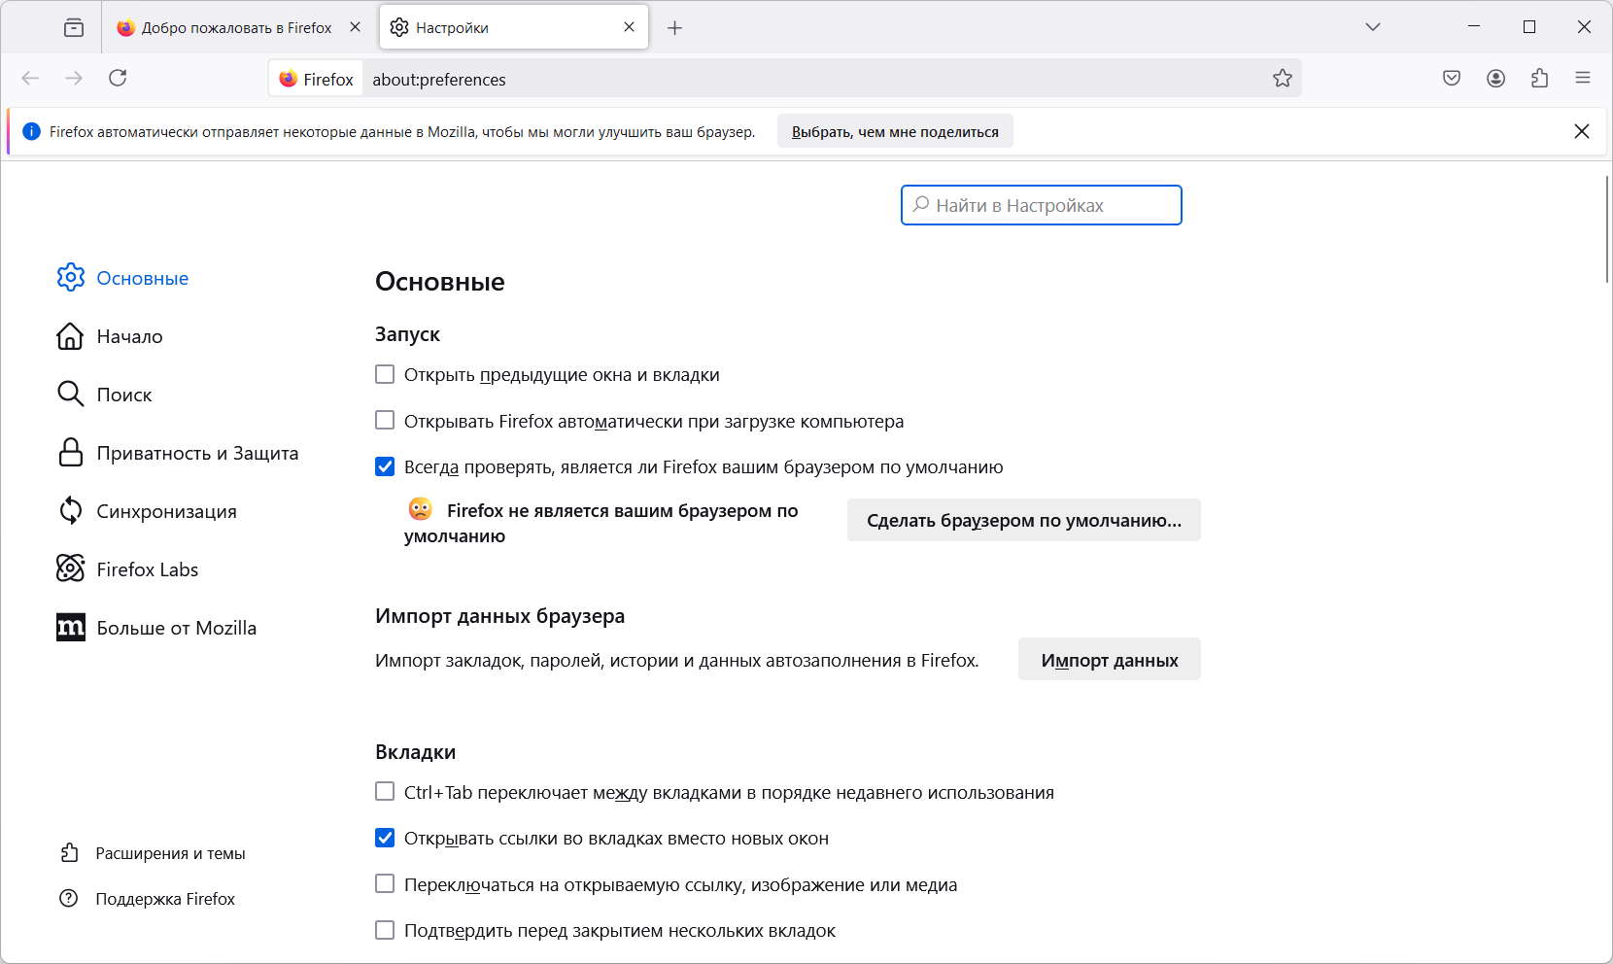Click the 'Основные' page title heading
1613x964 pixels.
tap(440, 282)
